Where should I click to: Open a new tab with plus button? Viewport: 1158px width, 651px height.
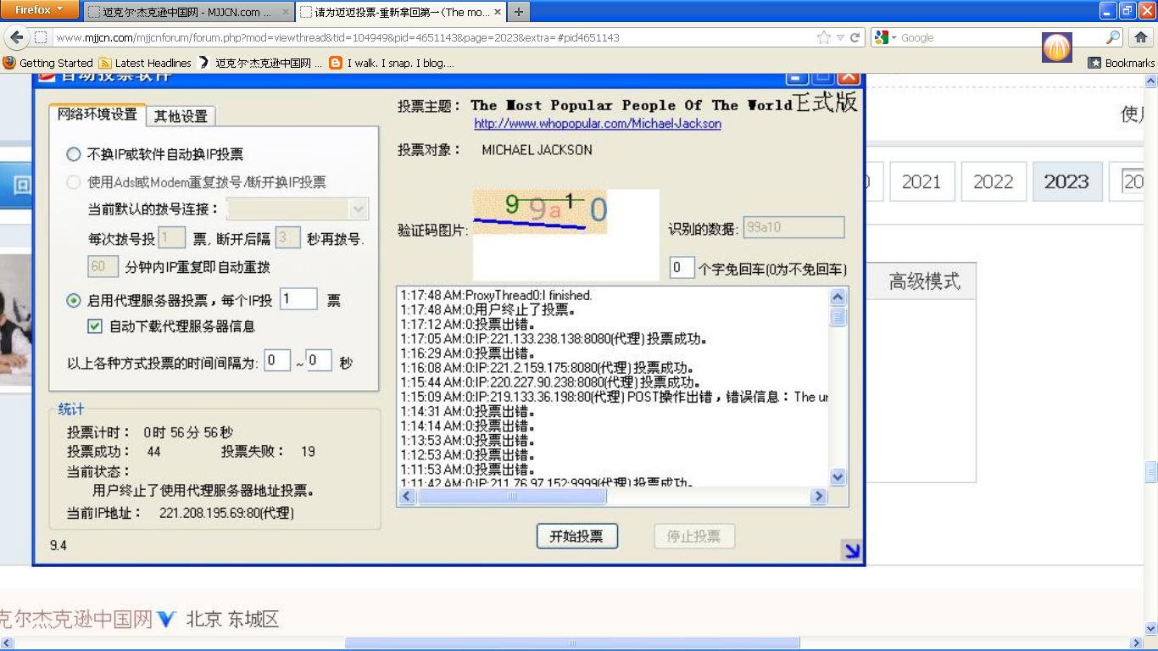click(518, 12)
